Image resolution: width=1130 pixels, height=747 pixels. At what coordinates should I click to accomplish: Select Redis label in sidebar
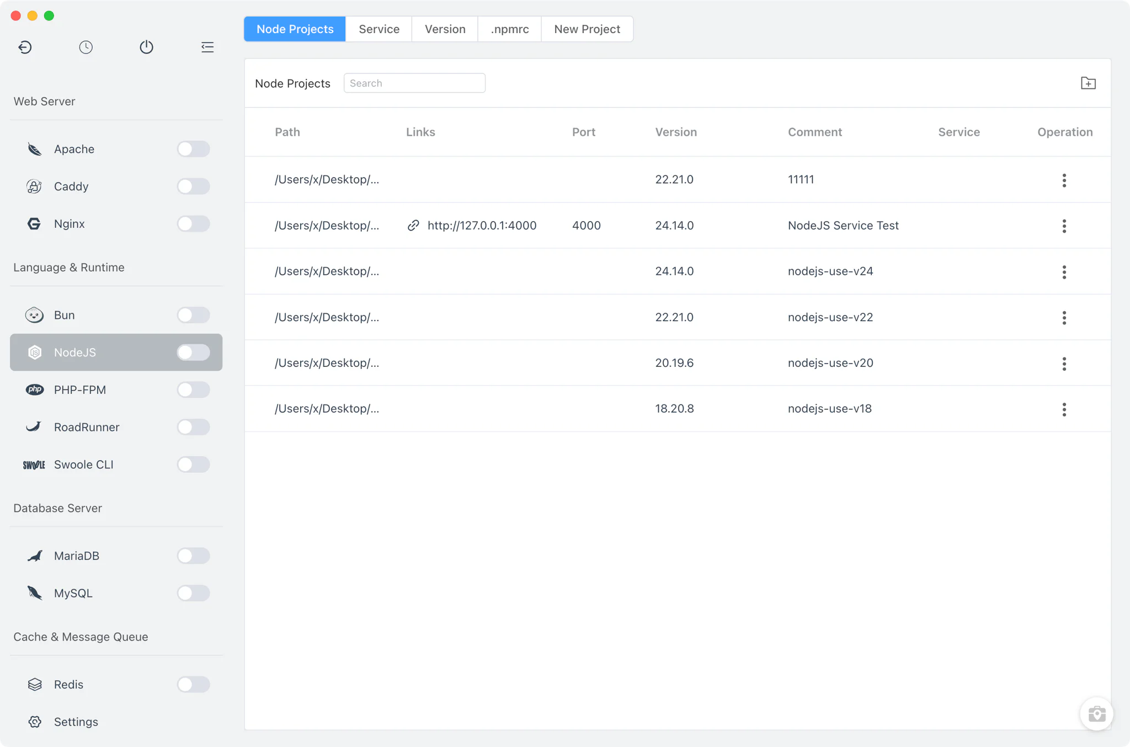point(68,685)
